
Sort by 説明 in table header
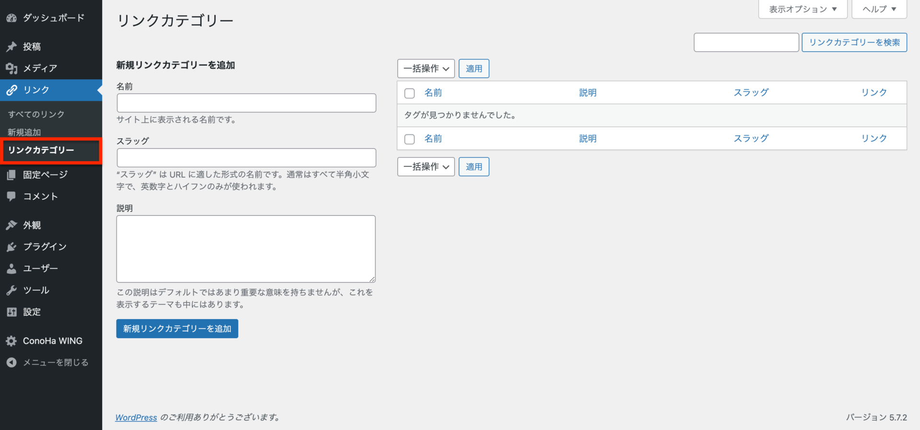coord(588,93)
